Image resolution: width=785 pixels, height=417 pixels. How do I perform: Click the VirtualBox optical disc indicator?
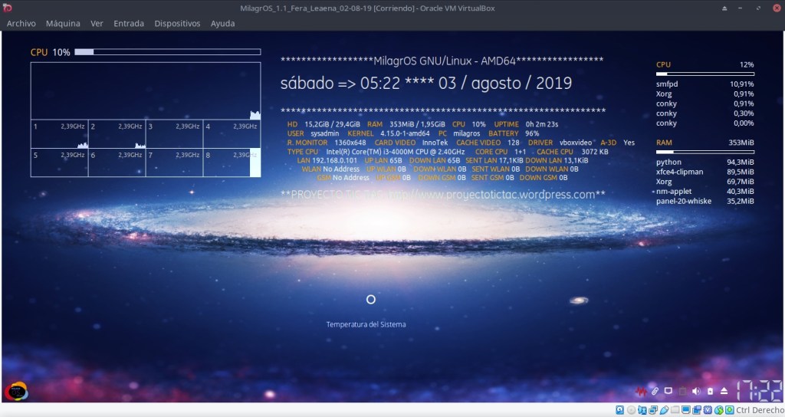[x=632, y=410]
